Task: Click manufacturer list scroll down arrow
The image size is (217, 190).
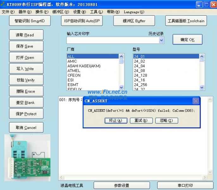Action: [121, 87]
